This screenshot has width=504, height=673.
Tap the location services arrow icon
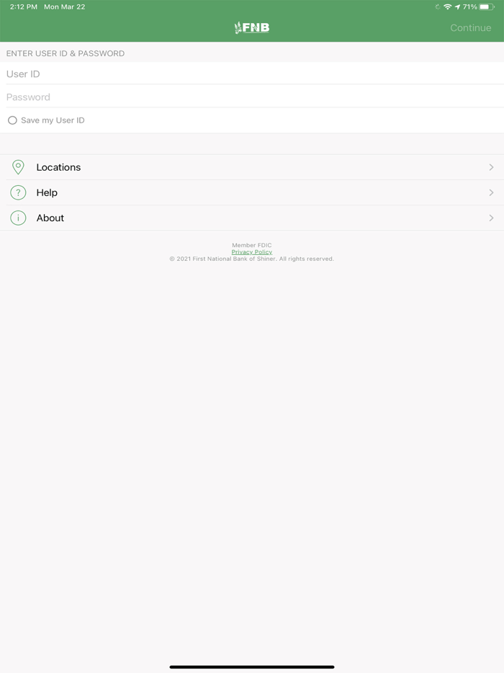[x=457, y=7]
